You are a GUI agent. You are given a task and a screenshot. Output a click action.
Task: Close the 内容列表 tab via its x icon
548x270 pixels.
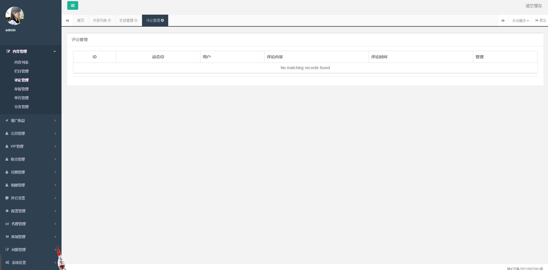pos(109,20)
